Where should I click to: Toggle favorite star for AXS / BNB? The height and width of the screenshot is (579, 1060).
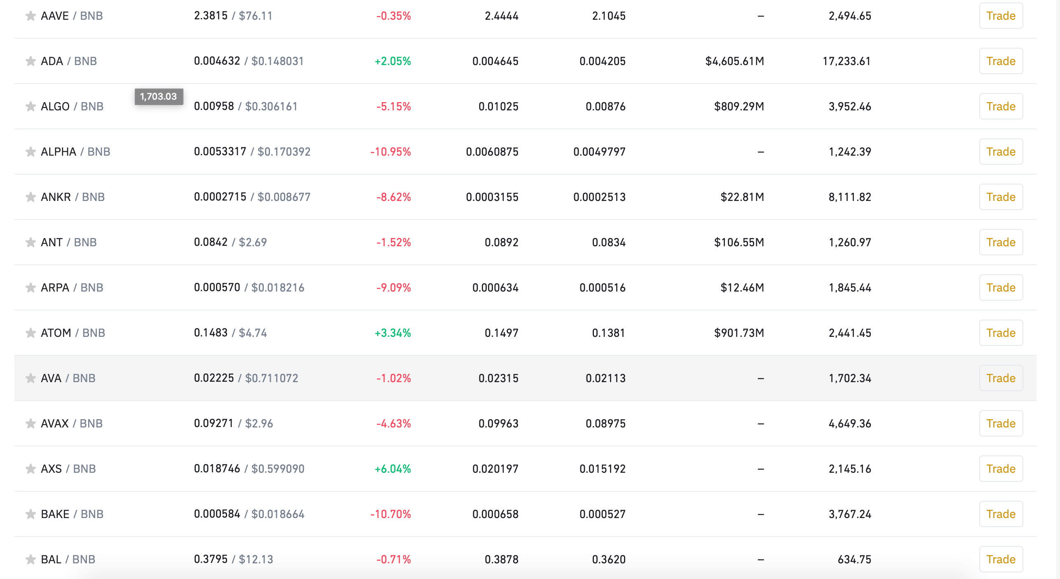[x=30, y=469]
